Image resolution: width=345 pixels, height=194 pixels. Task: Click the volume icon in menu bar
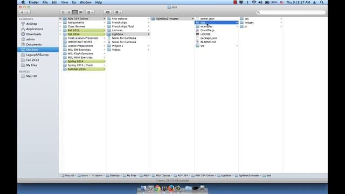pos(260,2)
